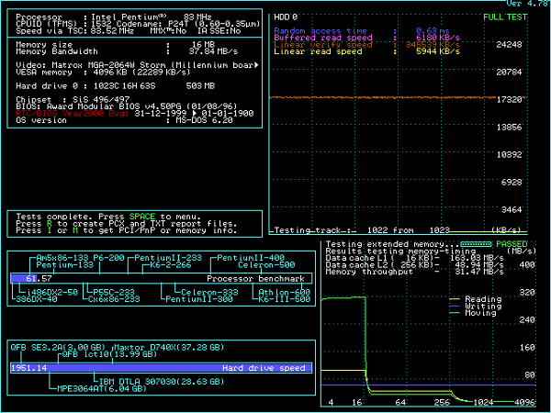Click the red 'RTC/BIOS Year2000 Bug' warning
Image resolution: width=551 pixels, height=413 pixels.
[x=72, y=114]
